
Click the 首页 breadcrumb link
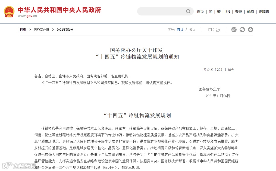coord(23,30)
